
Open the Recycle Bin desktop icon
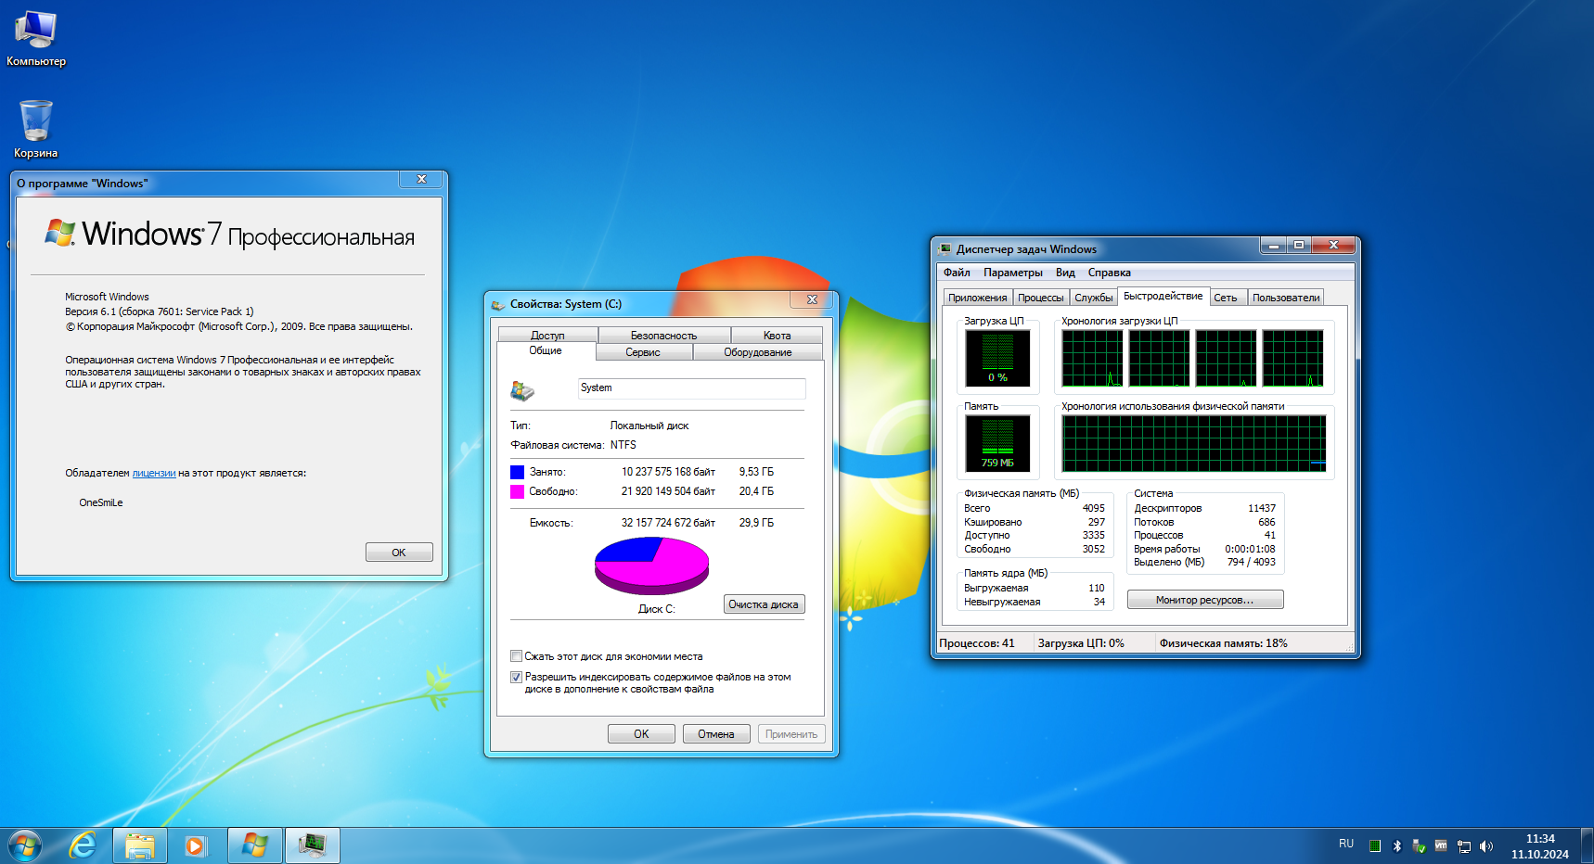[x=35, y=129]
